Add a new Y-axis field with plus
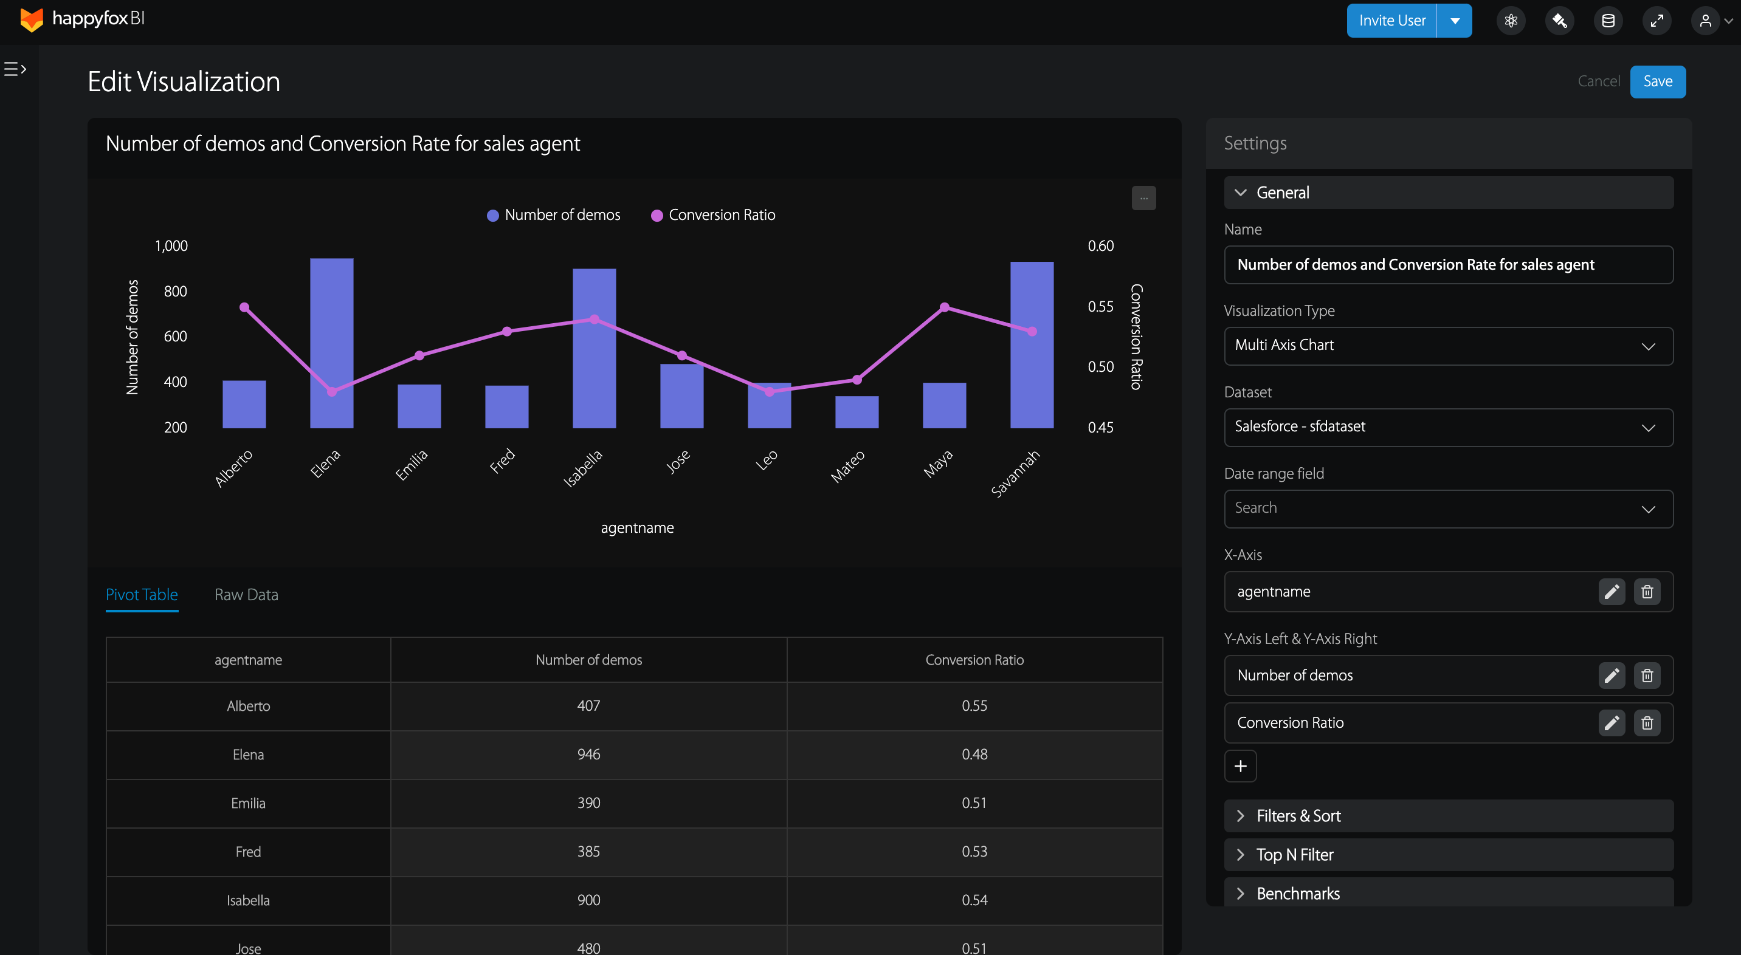 tap(1240, 766)
